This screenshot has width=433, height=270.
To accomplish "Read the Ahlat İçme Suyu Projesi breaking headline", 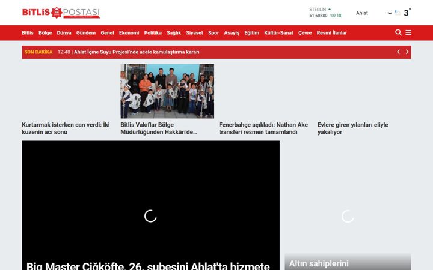I will [137, 52].
